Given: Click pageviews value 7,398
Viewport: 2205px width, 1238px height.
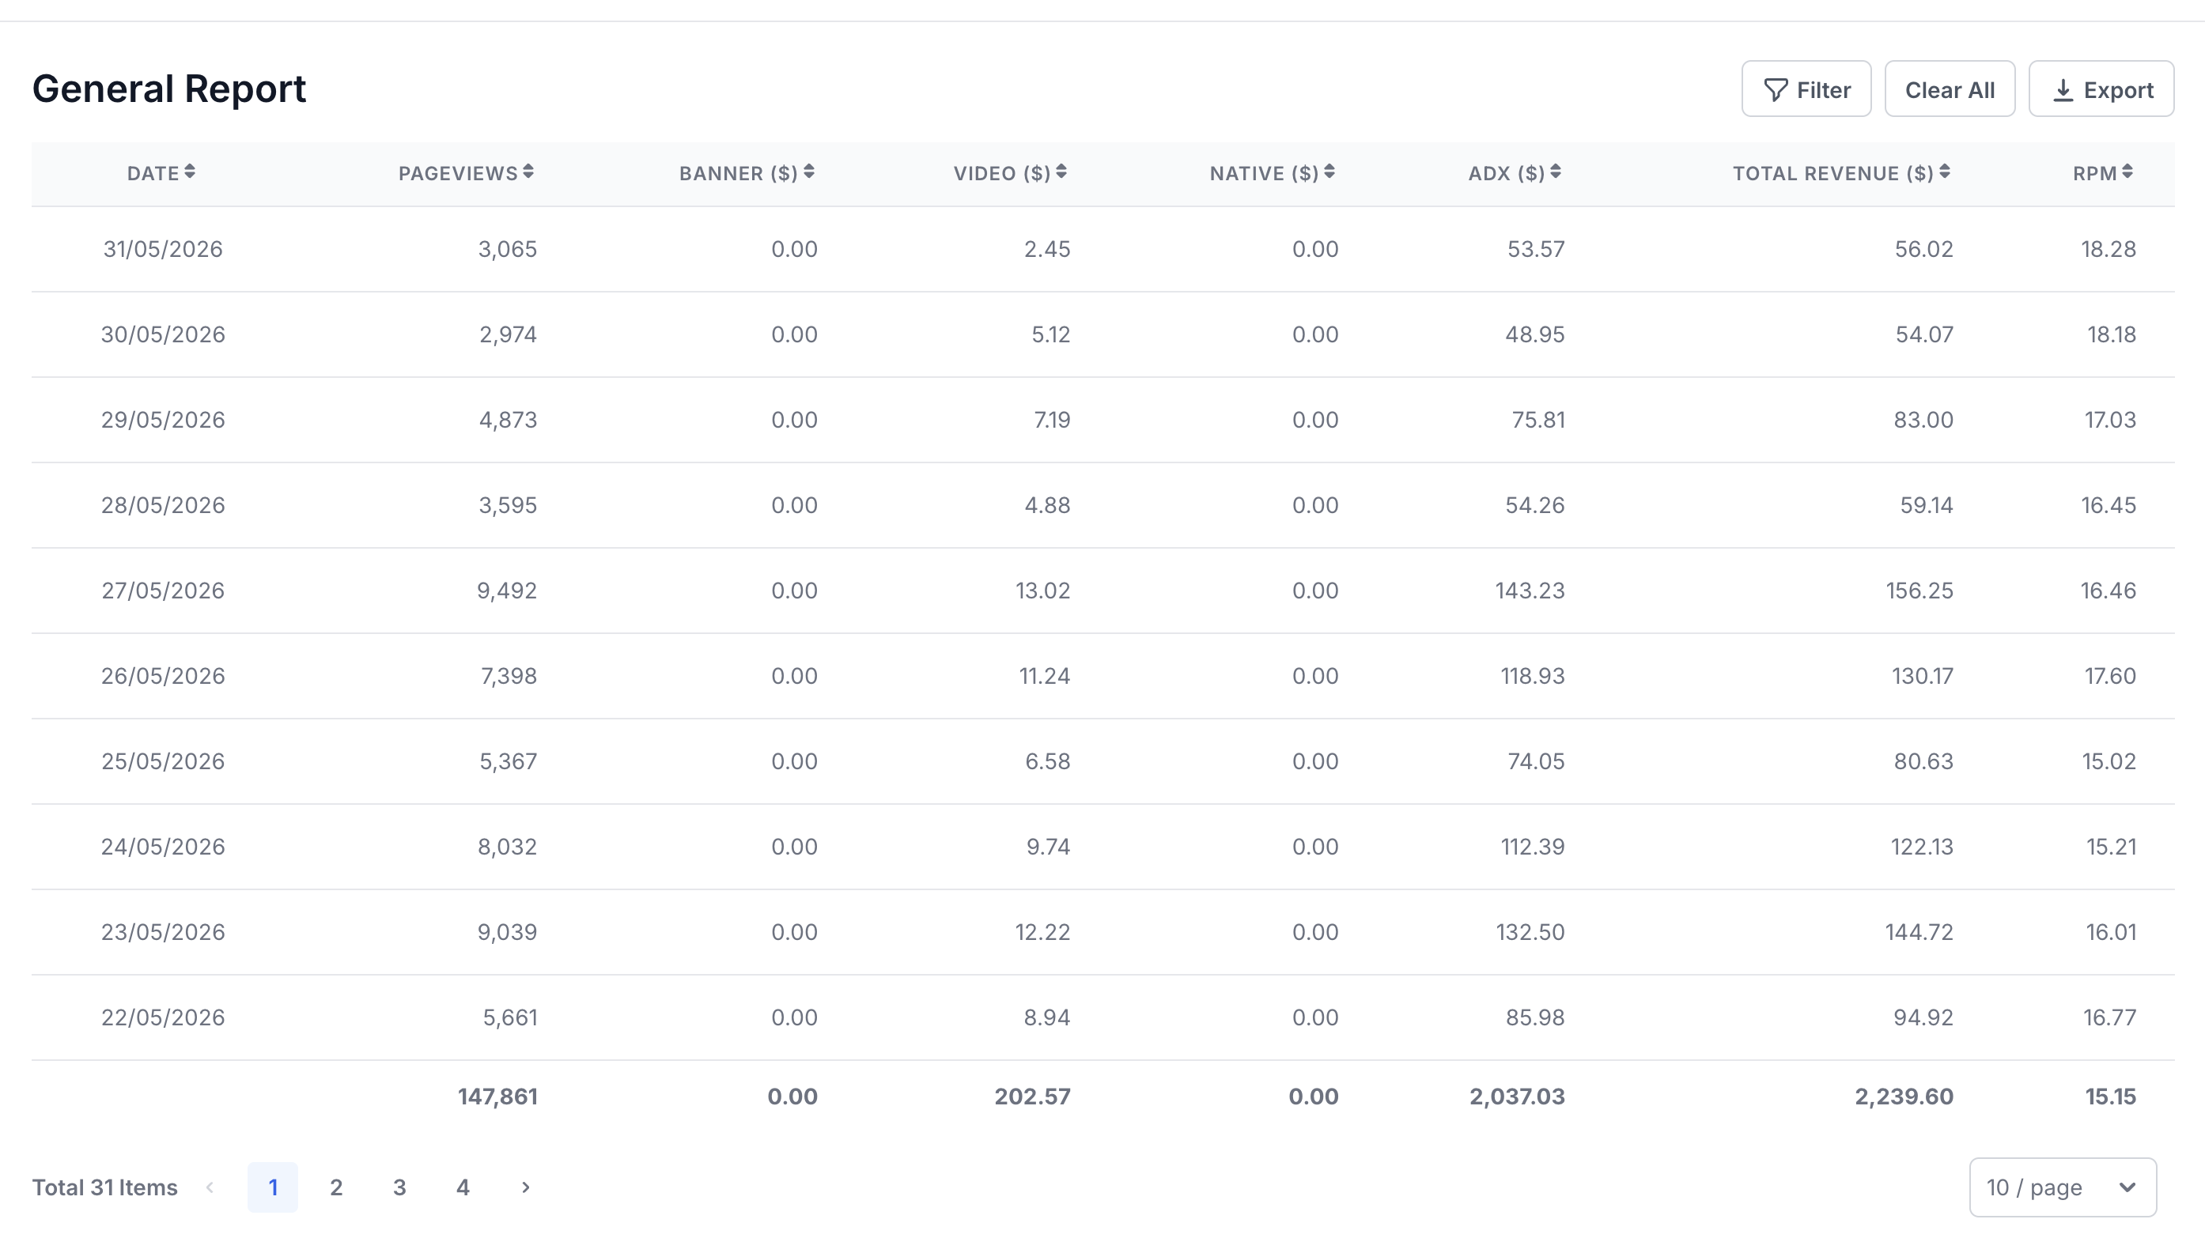Looking at the screenshot, I should (509, 676).
